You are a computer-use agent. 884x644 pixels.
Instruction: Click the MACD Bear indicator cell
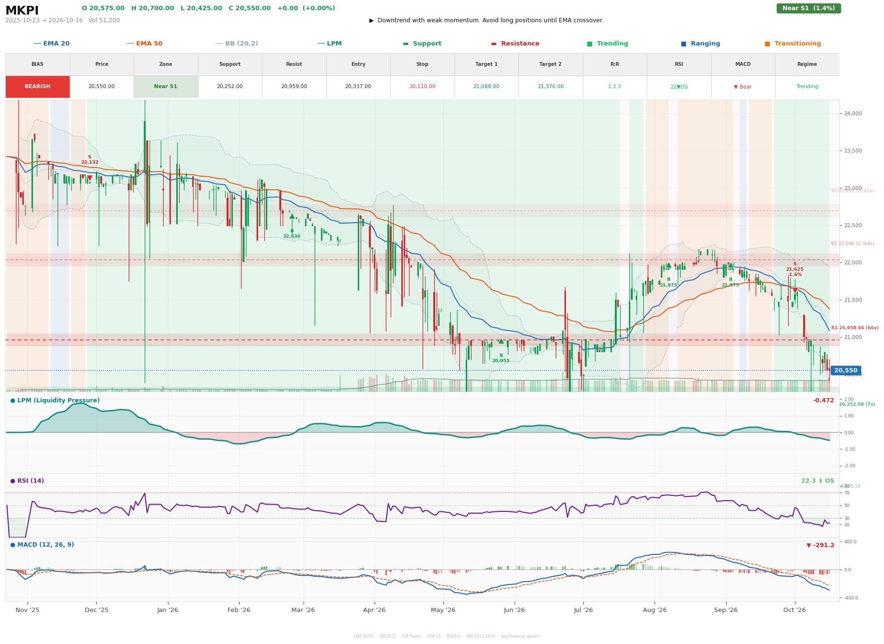point(743,87)
